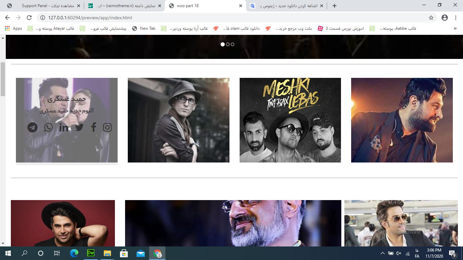The height and width of the screenshot is (260, 463).
Task: Click the address bar URL field
Action: 234,18
